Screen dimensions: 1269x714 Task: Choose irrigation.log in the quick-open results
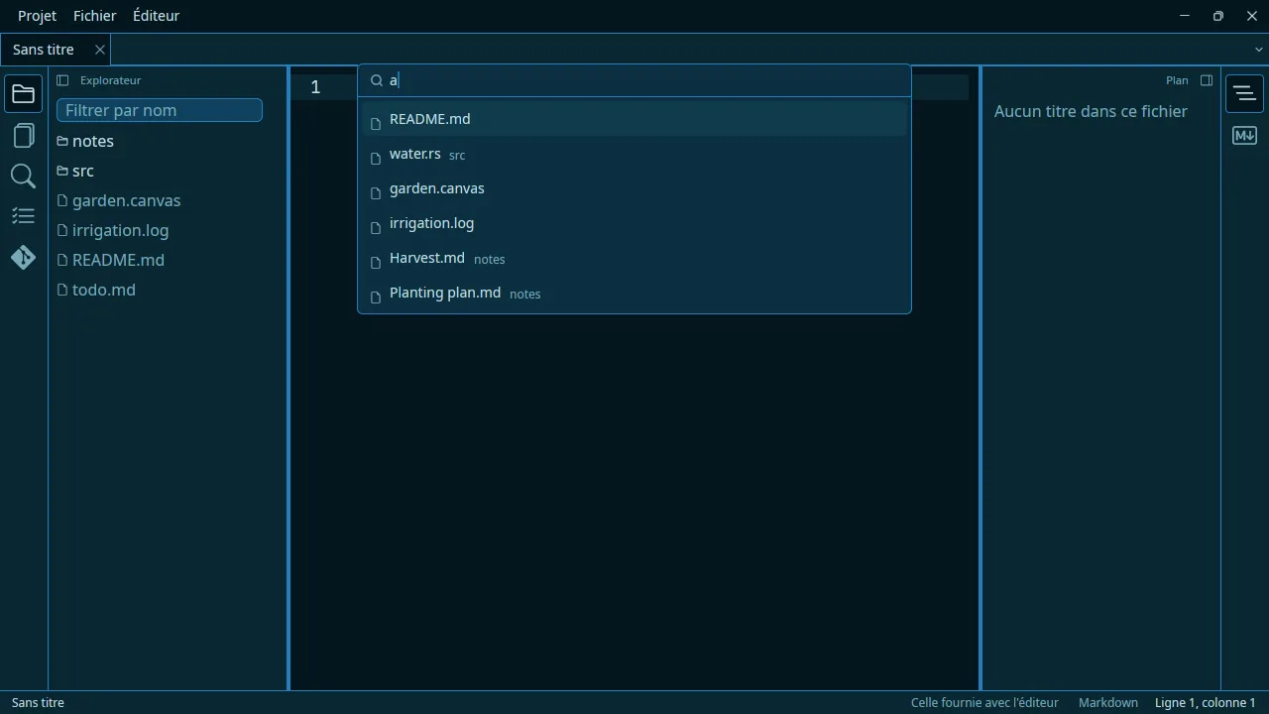tap(634, 223)
